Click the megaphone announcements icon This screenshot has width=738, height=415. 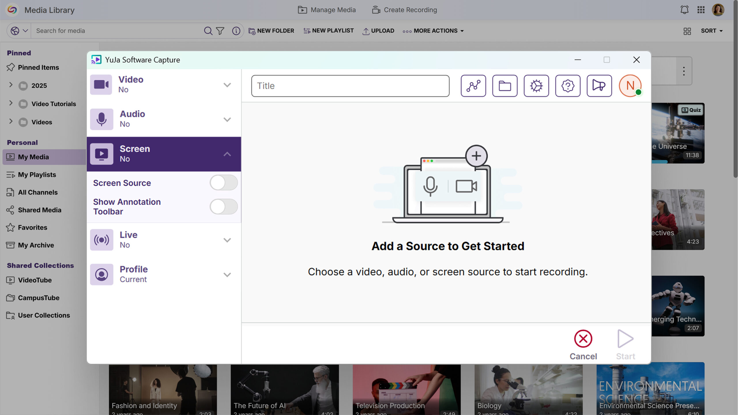[599, 86]
